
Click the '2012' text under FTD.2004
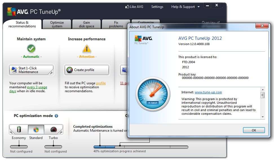[x=185, y=67]
